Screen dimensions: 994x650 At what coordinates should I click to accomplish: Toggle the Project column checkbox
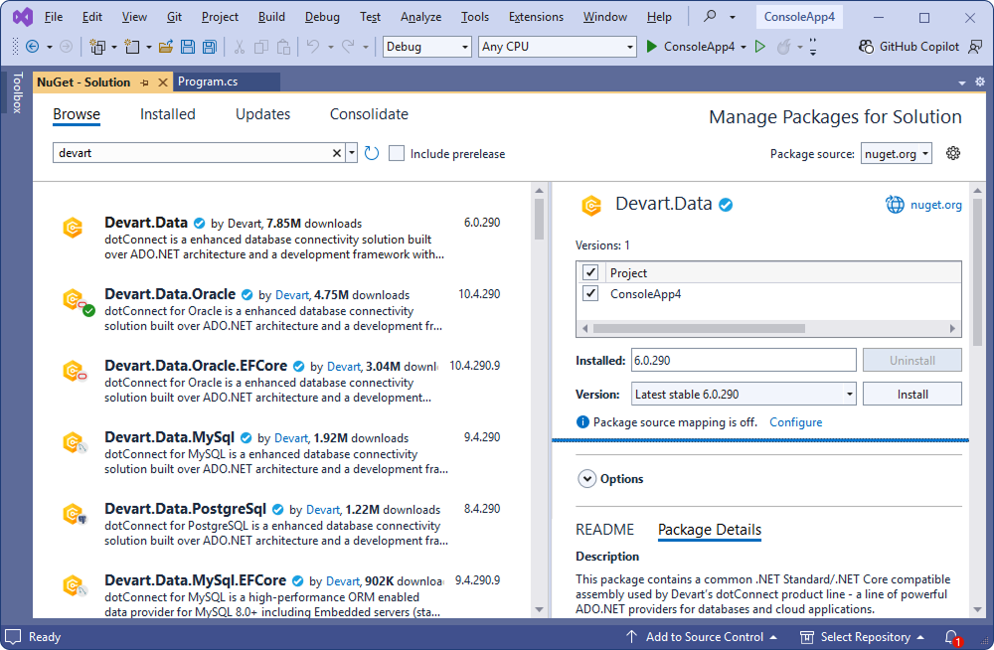[590, 271]
